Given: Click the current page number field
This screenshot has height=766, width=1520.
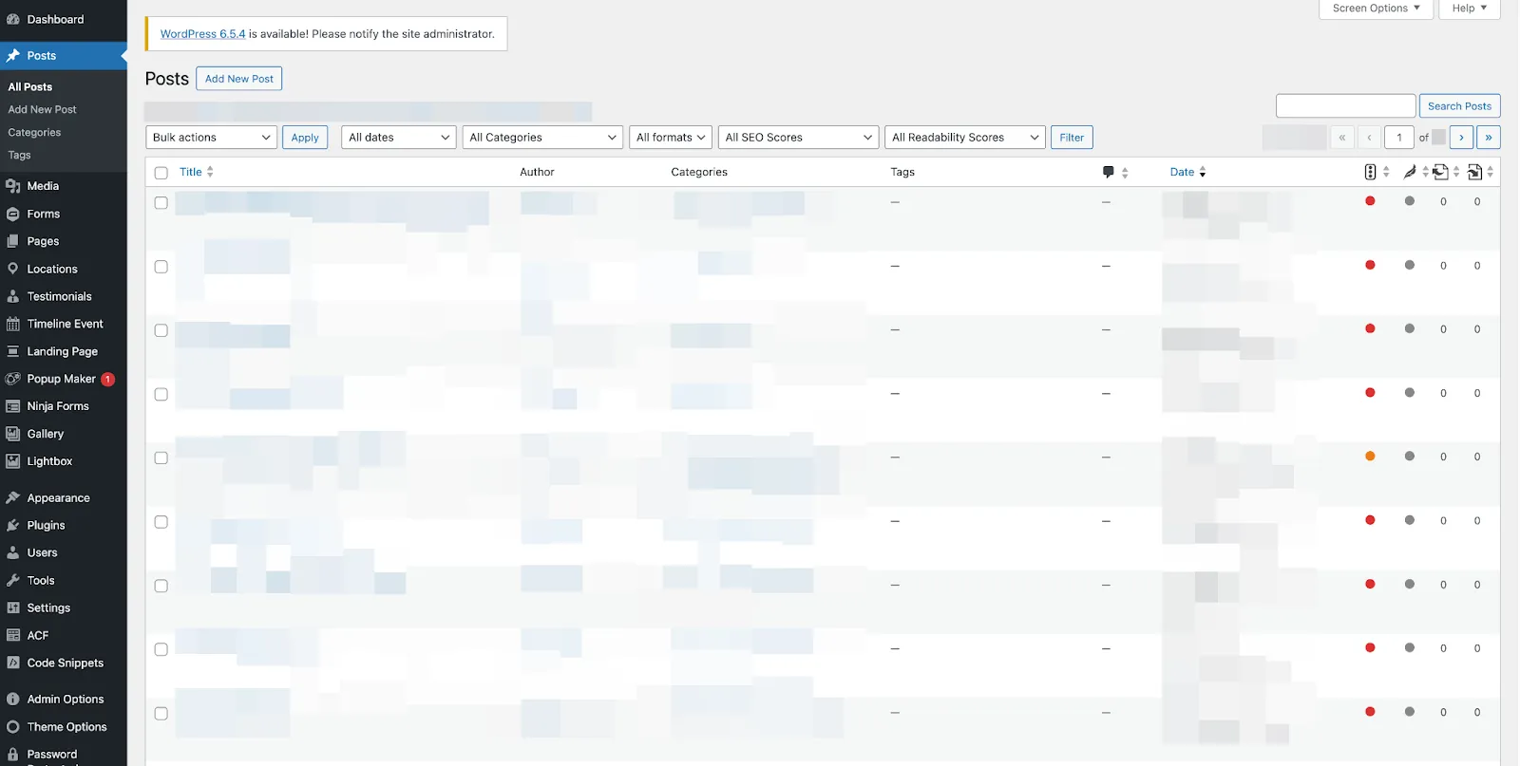Looking at the screenshot, I should 1399,138.
